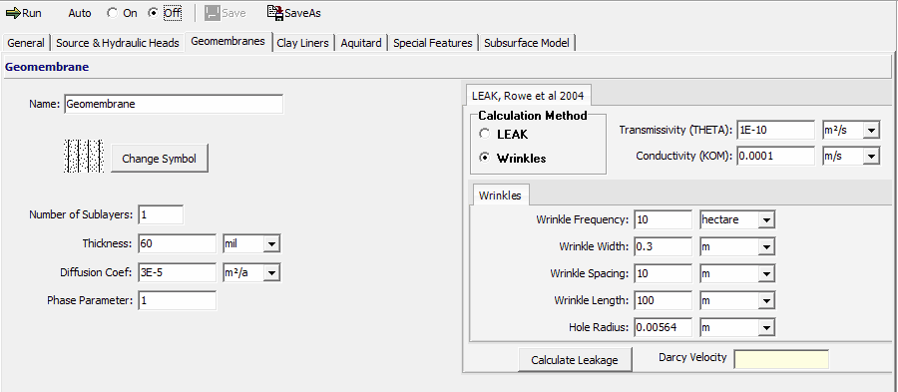Open Diffusion Coef unit dropdown
Image resolution: width=898 pixels, height=392 pixels.
click(251, 273)
